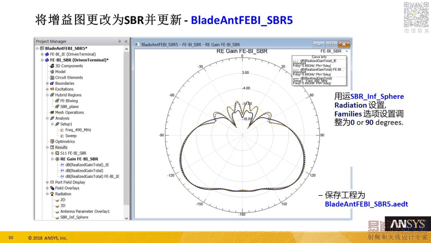Select the 2D radiation item
Image resolution: width=431 pixels, height=243 pixels.
(x=63, y=200)
